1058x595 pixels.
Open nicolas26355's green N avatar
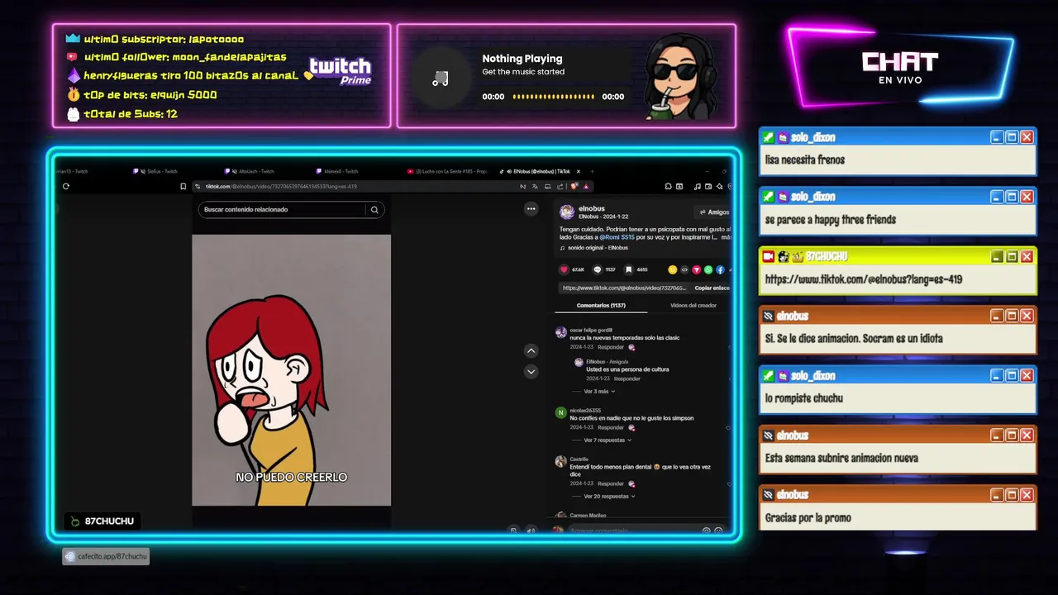pos(561,412)
